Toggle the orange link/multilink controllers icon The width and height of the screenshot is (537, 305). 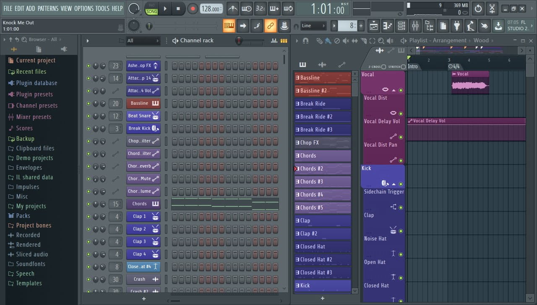271,26
